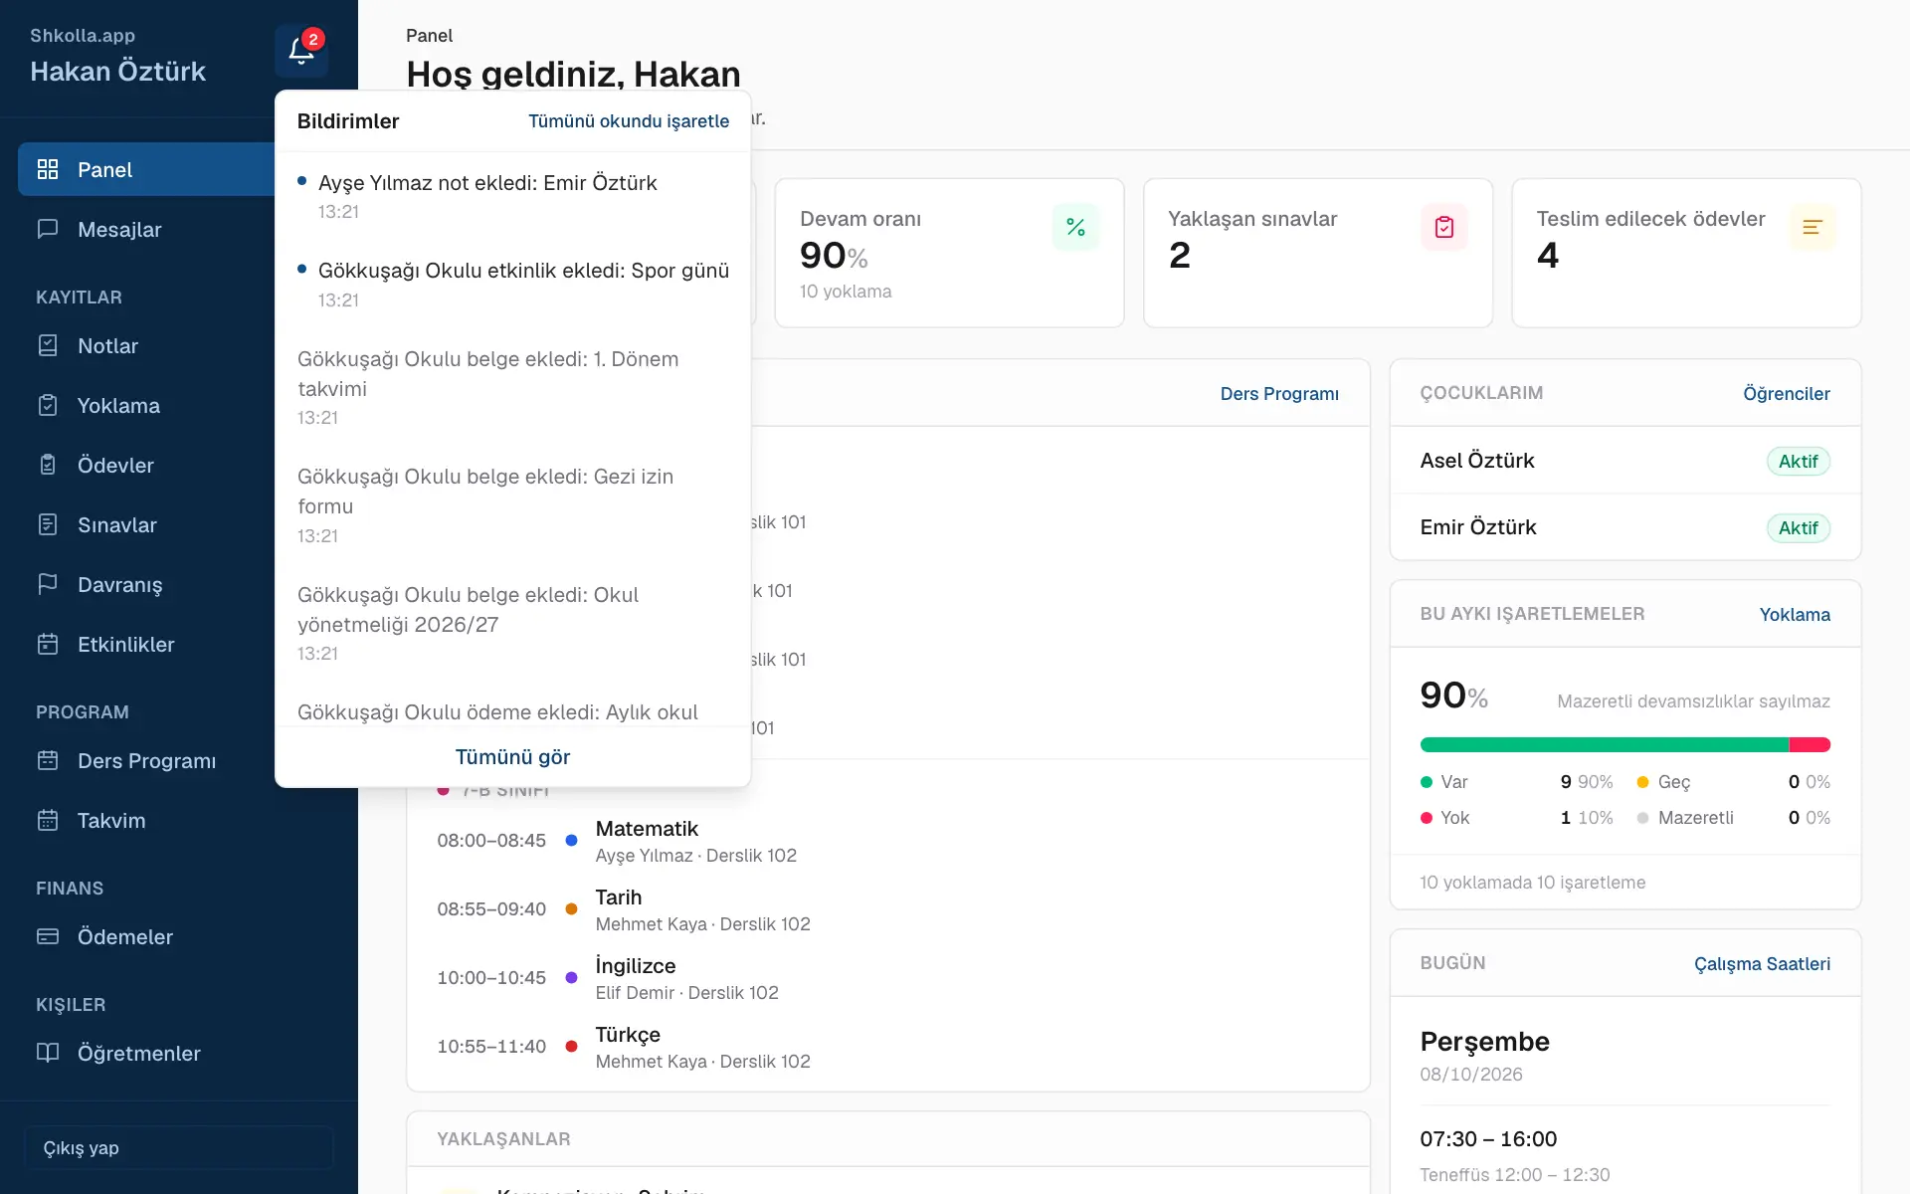
Task: Open the Öğrenciler link in Çocuklarım card
Action: click(1787, 394)
